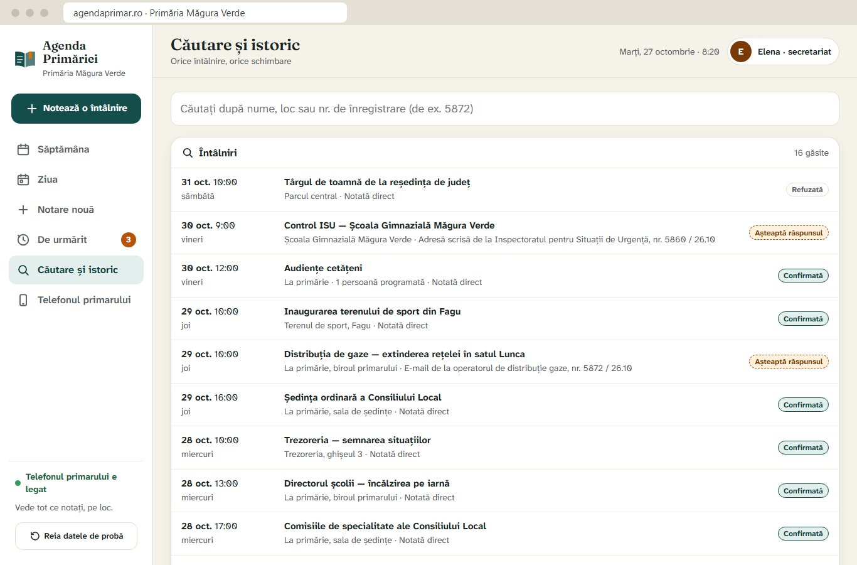Click the green dot phone-linked status indicator
This screenshot has width=857, height=565.
point(18,483)
